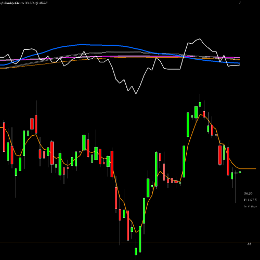Click the 'NASDAQ ADRE' chart title text

(x=36, y=3)
